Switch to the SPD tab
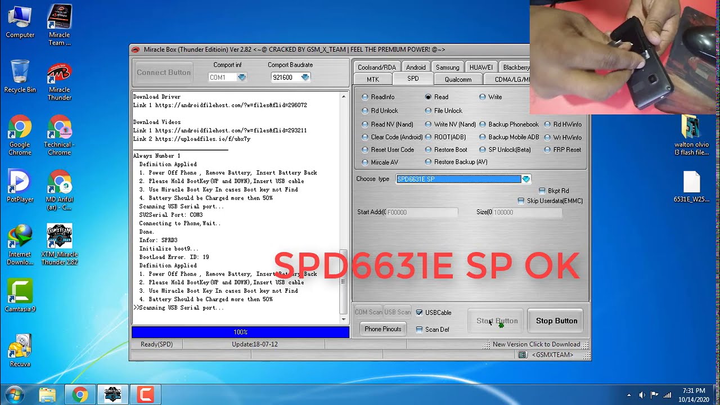720x405 pixels. (413, 79)
